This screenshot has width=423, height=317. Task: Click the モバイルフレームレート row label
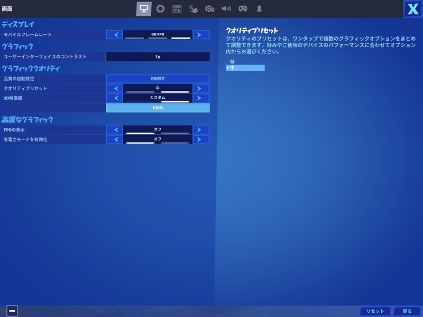click(27, 34)
